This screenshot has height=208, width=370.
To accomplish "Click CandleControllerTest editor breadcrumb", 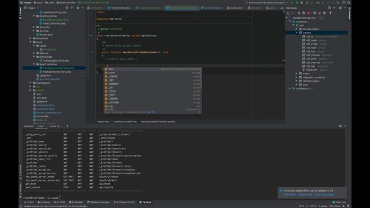I will [125, 121].
